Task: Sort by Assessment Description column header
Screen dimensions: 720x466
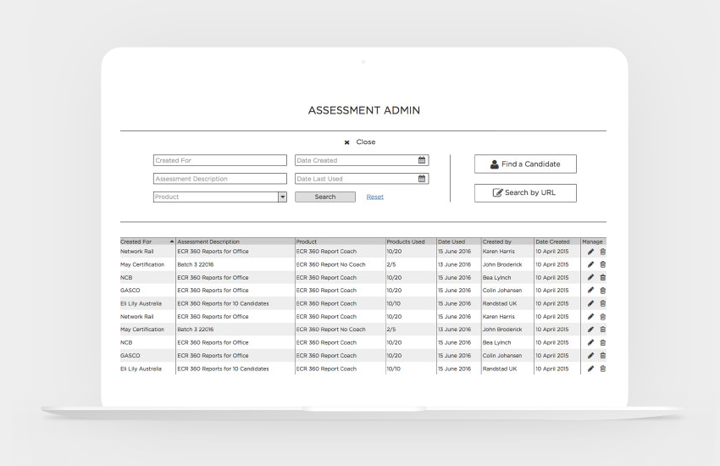Action: [x=208, y=241]
